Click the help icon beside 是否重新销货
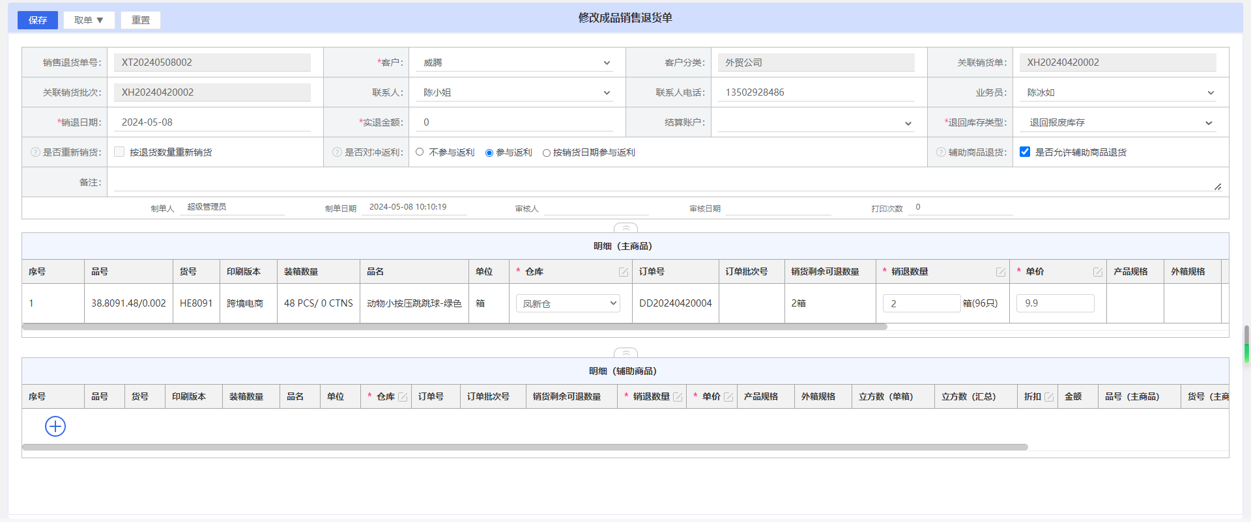 [35, 152]
